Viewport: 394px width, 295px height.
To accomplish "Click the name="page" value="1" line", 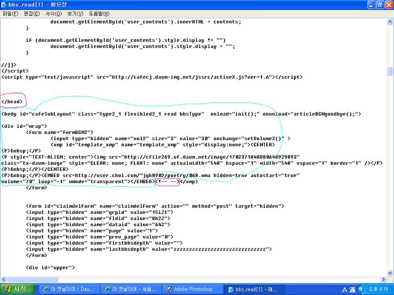I will click(92, 230).
